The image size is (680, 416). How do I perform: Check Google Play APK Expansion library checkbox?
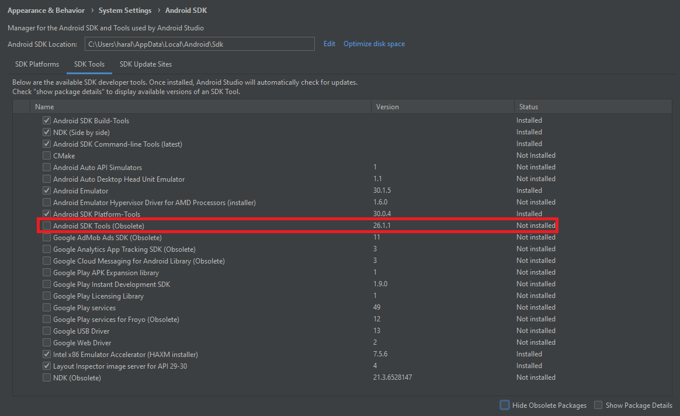coord(47,272)
